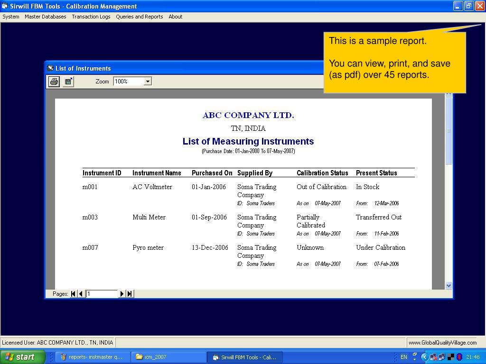486x364 pixels.
Task: Click the Sirwill FBM Tools taskbar button
Action: (x=245, y=357)
